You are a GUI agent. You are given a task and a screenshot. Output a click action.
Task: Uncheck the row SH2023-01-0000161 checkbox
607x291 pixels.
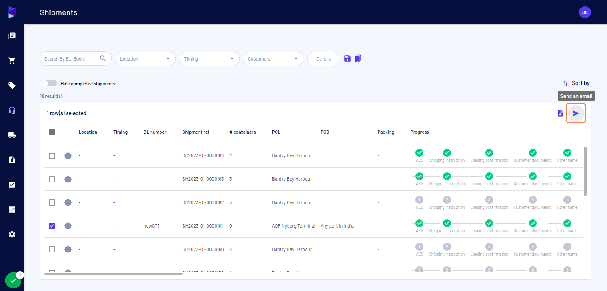52,226
